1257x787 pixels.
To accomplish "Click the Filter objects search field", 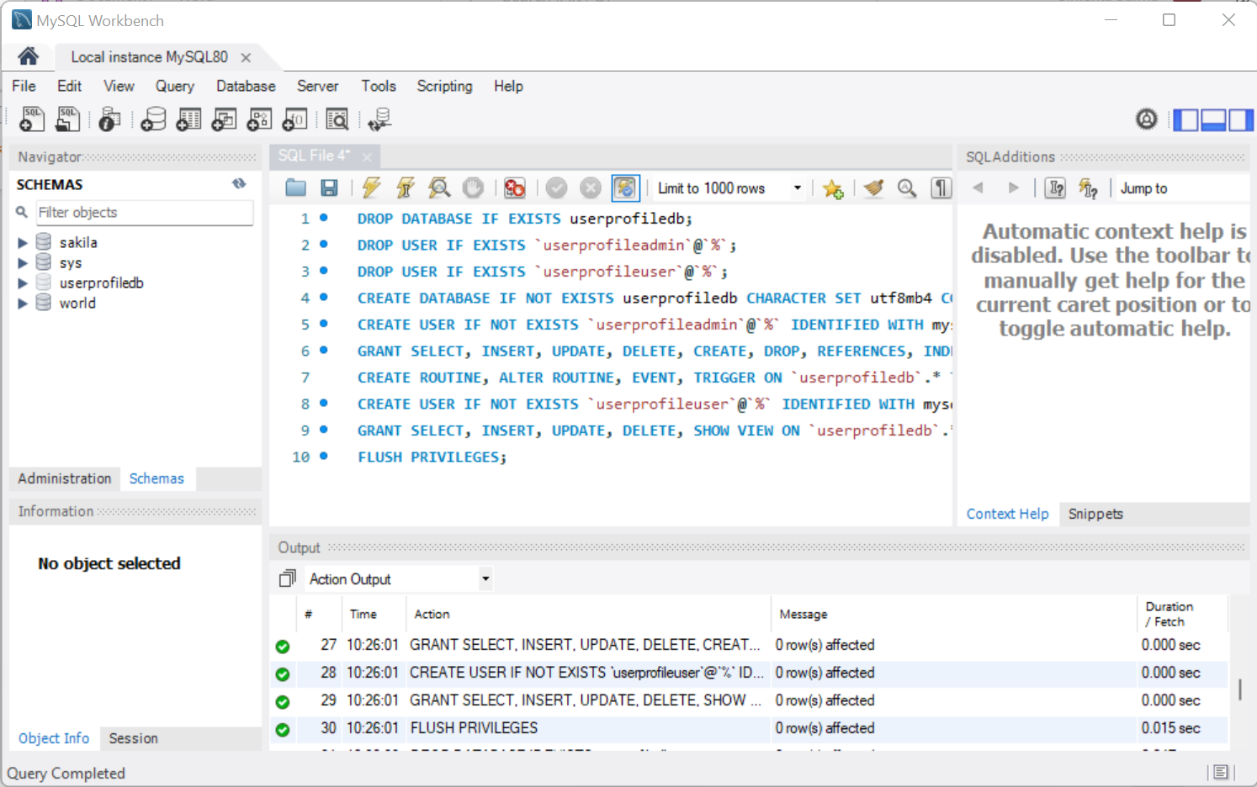I will (143, 213).
